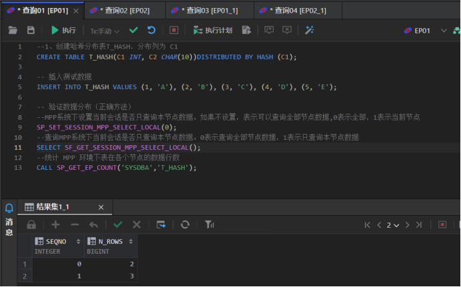
Task: Click the comment-code toolbar icon
Action: (x=269, y=30)
